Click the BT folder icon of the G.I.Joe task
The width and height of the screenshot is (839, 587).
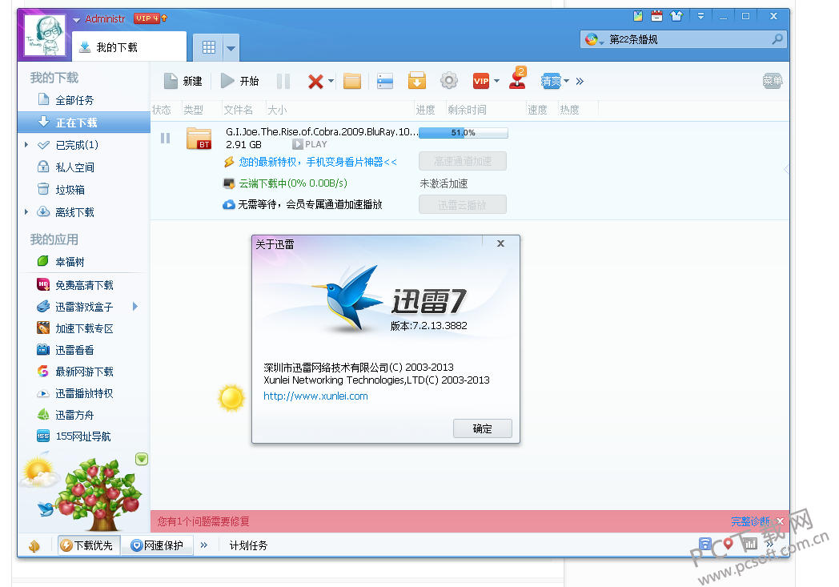click(199, 139)
